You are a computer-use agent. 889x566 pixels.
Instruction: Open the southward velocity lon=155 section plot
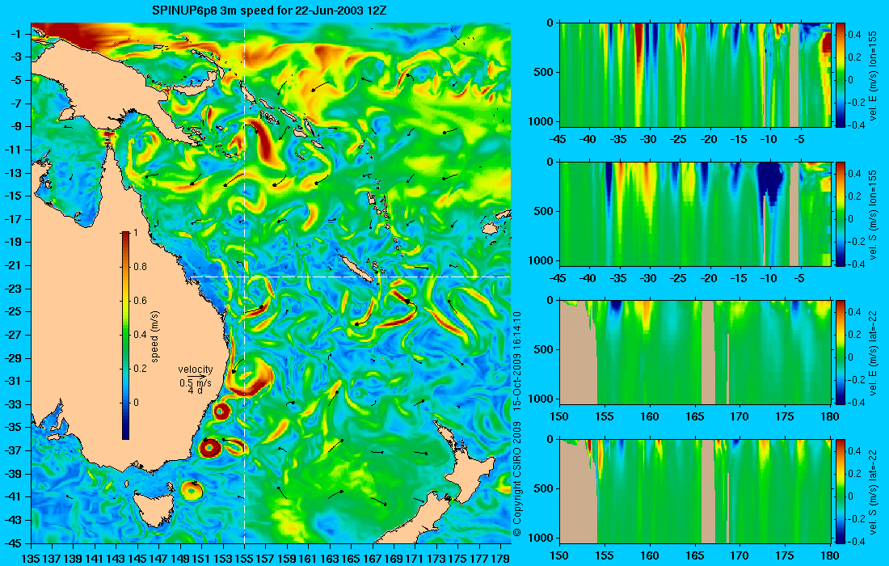point(696,213)
